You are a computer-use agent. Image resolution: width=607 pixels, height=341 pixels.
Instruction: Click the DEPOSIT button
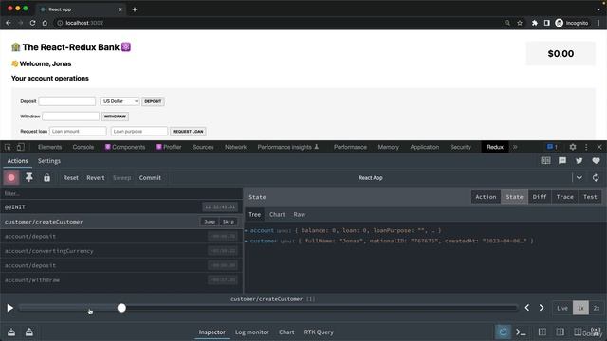[153, 101]
